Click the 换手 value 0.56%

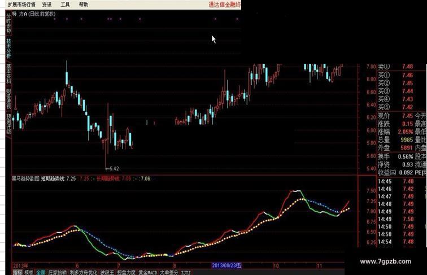tap(406, 156)
